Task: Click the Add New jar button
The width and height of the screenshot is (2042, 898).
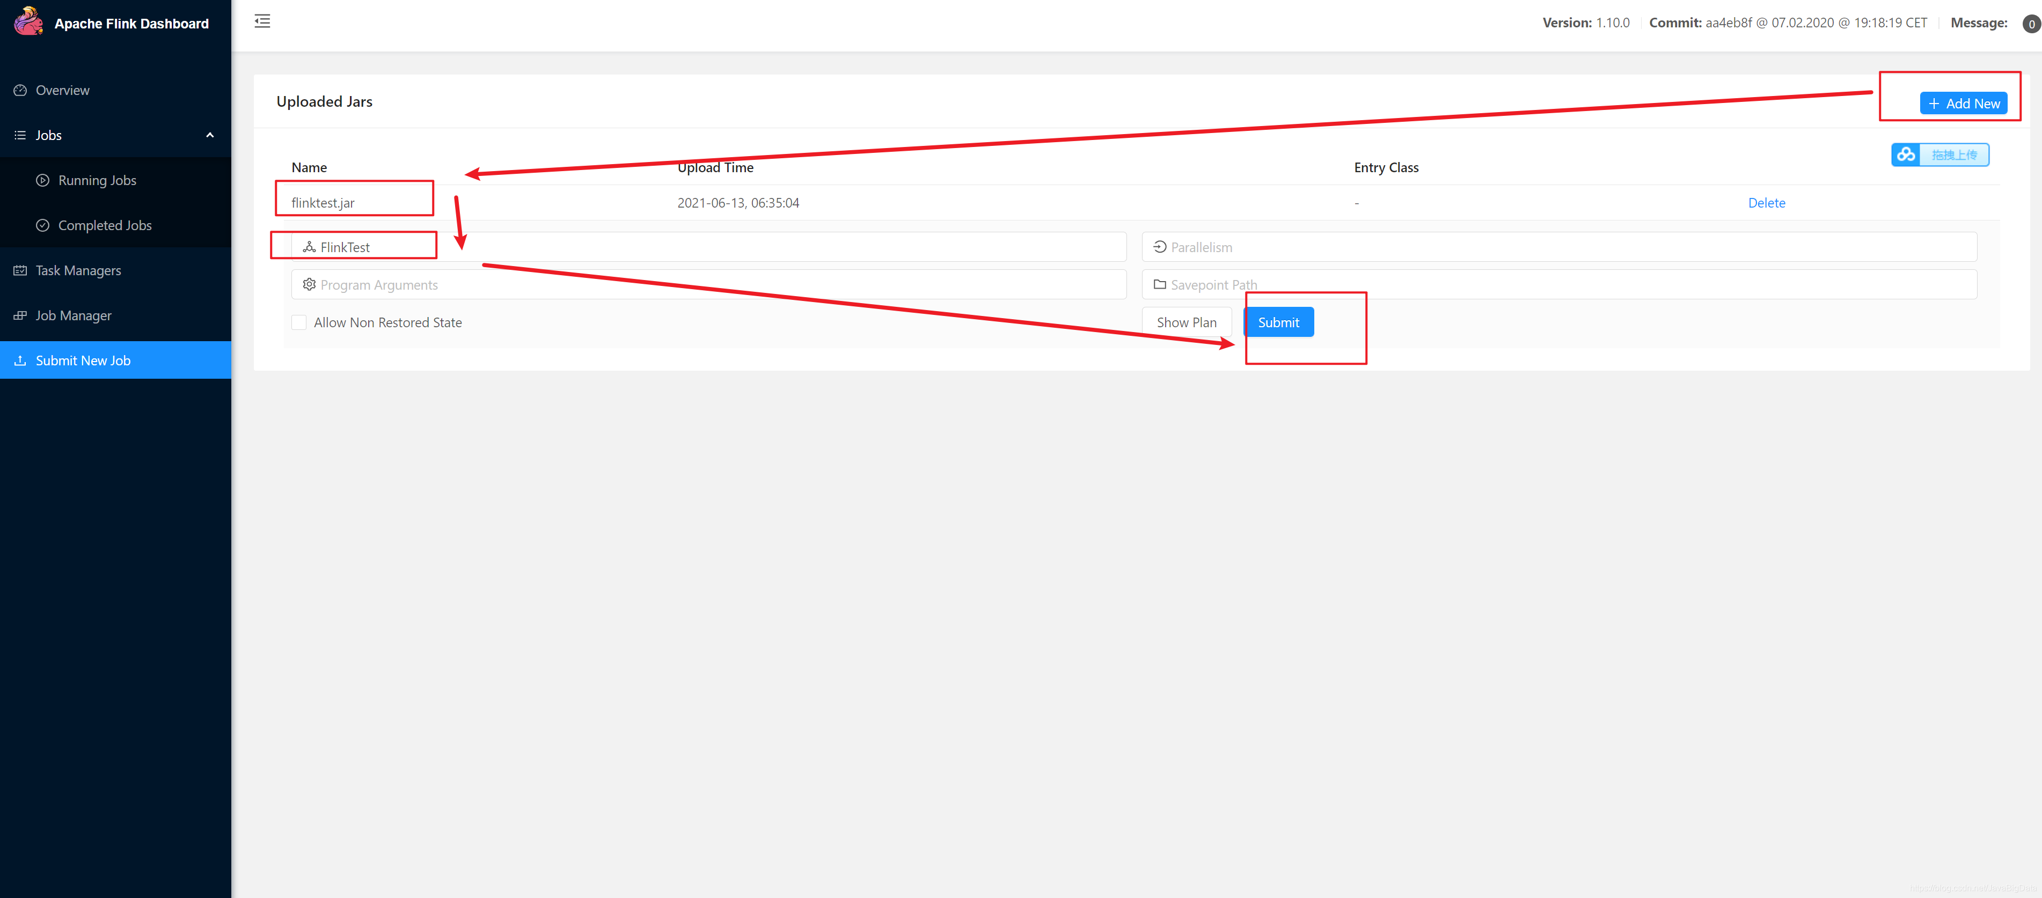Action: [x=1963, y=104]
